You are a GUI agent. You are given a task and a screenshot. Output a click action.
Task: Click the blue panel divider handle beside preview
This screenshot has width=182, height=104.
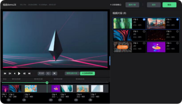pos(110,61)
